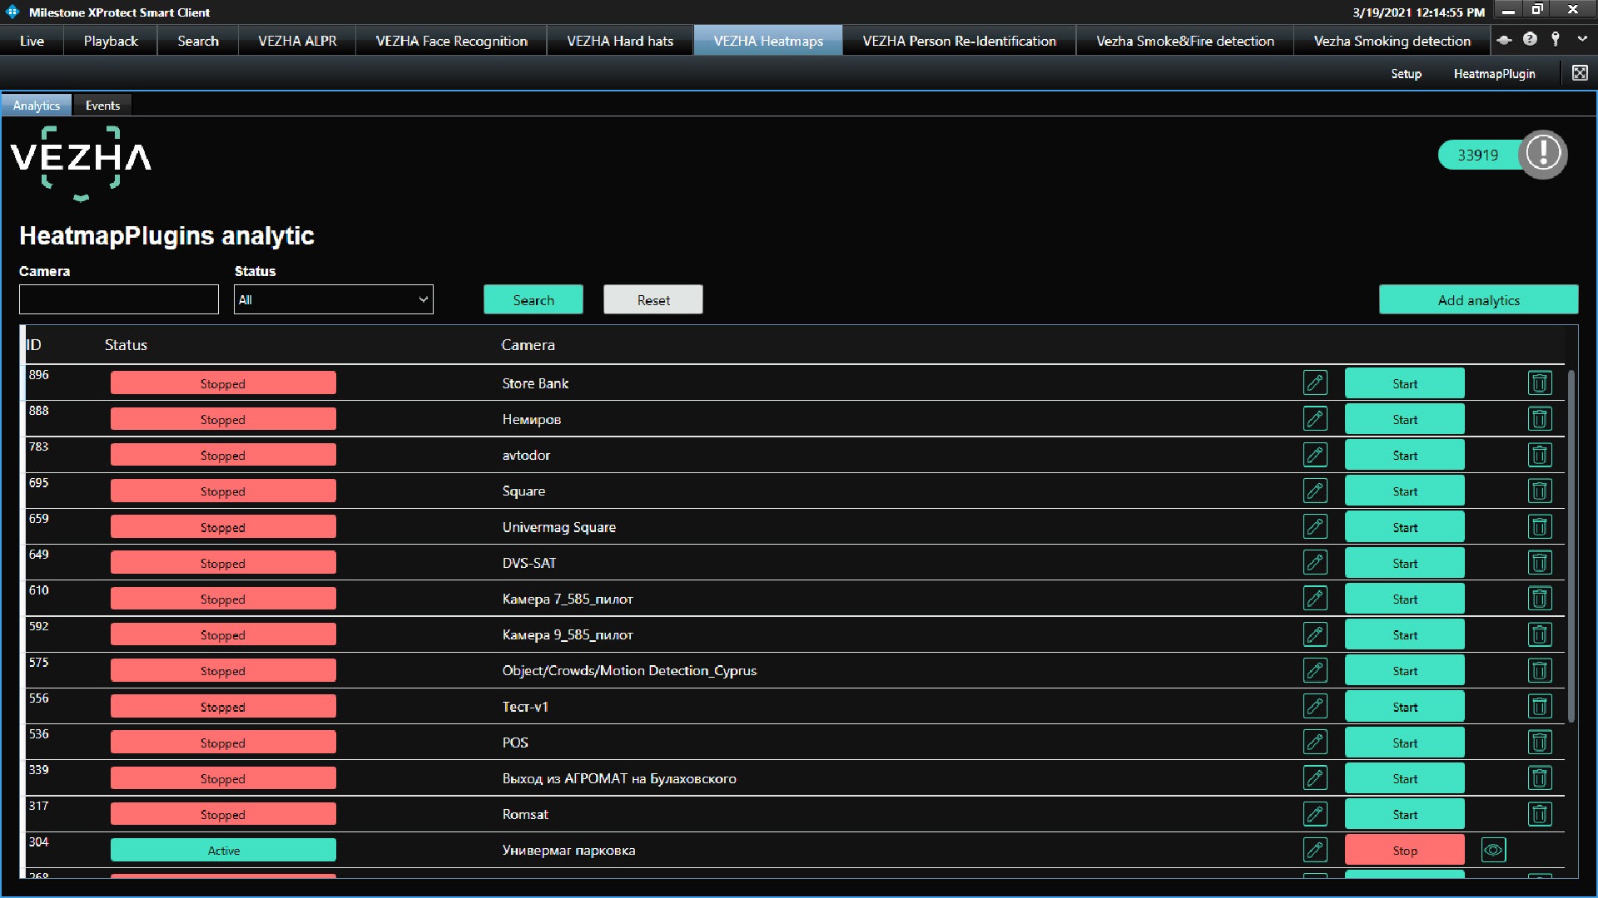Start the avtodor analytic
The image size is (1598, 898).
[1405, 455]
